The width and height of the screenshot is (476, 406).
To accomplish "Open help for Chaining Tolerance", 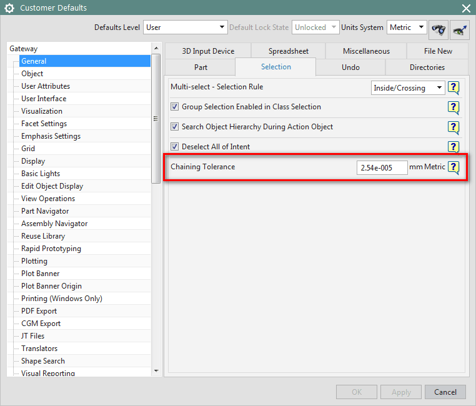I will pos(454,167).
